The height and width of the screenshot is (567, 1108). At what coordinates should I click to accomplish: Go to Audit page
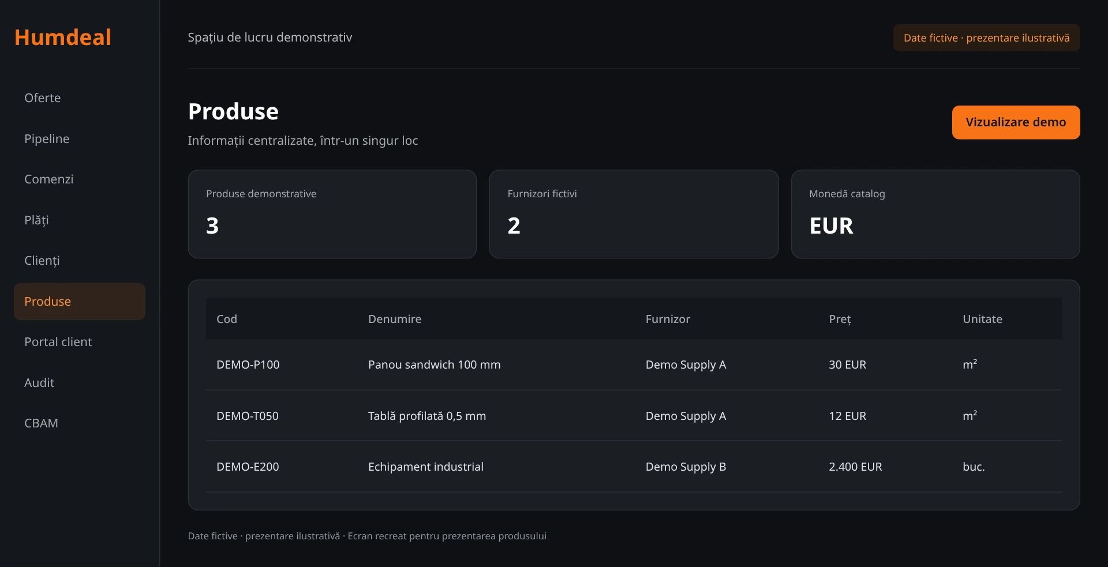click(80, 383)
